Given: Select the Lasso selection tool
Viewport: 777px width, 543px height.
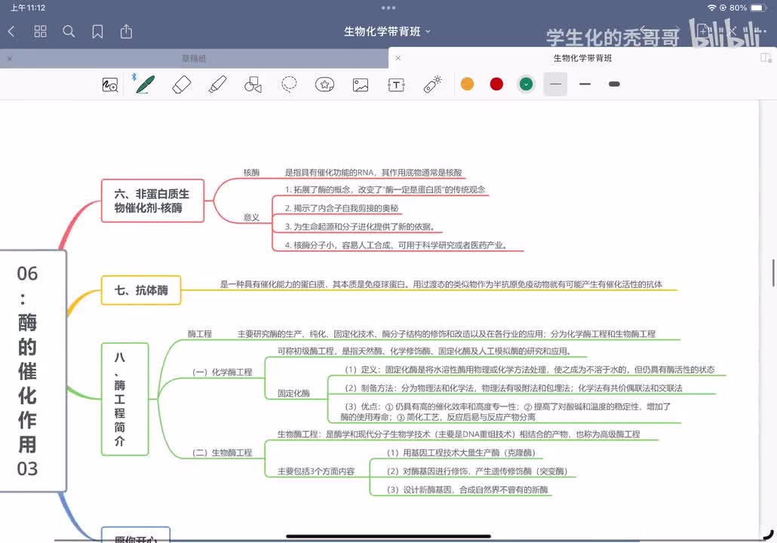Looking at the screenshot, I should click(289, 84).
